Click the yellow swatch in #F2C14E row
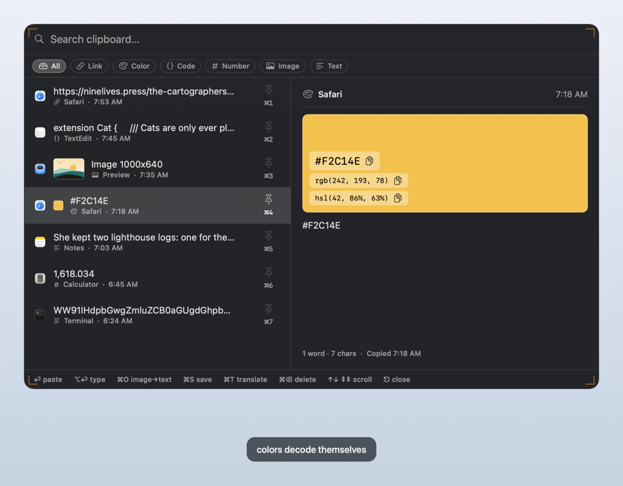Image resolution: width=623 pixels, height=486 pixels. pyautogui.click(x=58, y=205)
